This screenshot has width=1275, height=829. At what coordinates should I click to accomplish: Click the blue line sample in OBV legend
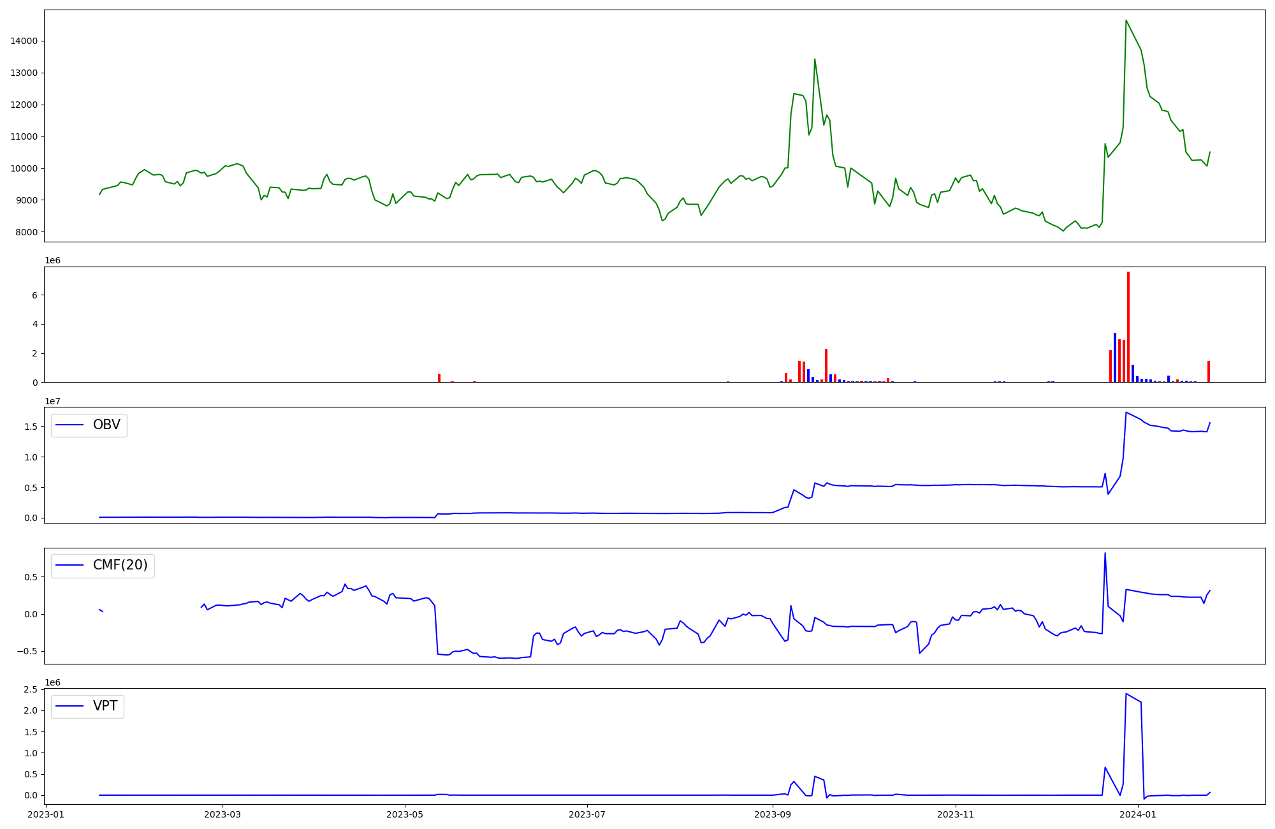[70, 425]
